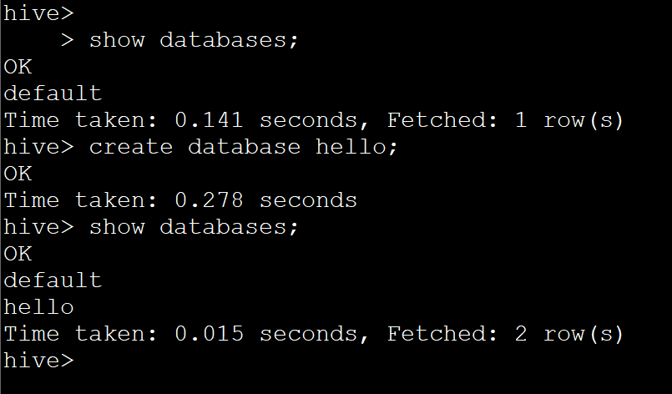Image resolution: width=672 pixels, height=394 pixels.
Task: Click the '>' continuation prompt on line two
Action: tap(68, 39)
